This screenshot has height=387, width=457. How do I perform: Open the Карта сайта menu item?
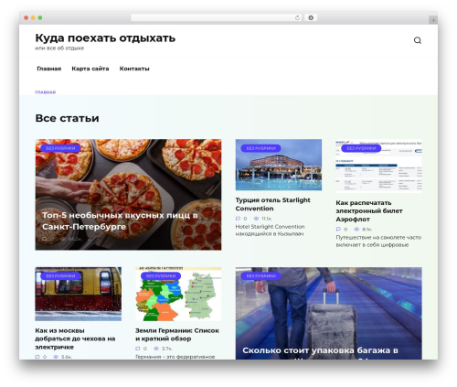(x=90, y=69)
